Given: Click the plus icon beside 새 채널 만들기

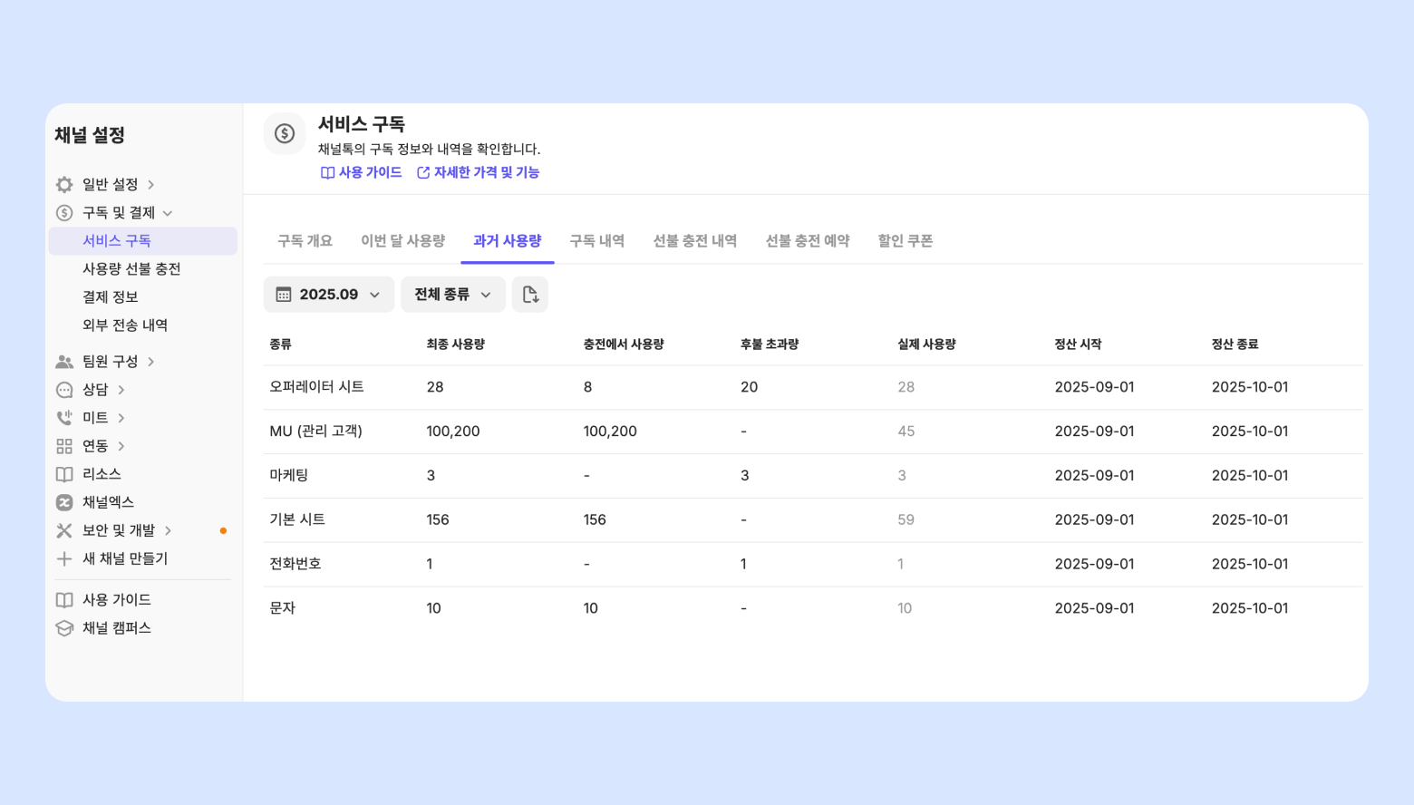Looking at the screenshot, I should point(64,559).
